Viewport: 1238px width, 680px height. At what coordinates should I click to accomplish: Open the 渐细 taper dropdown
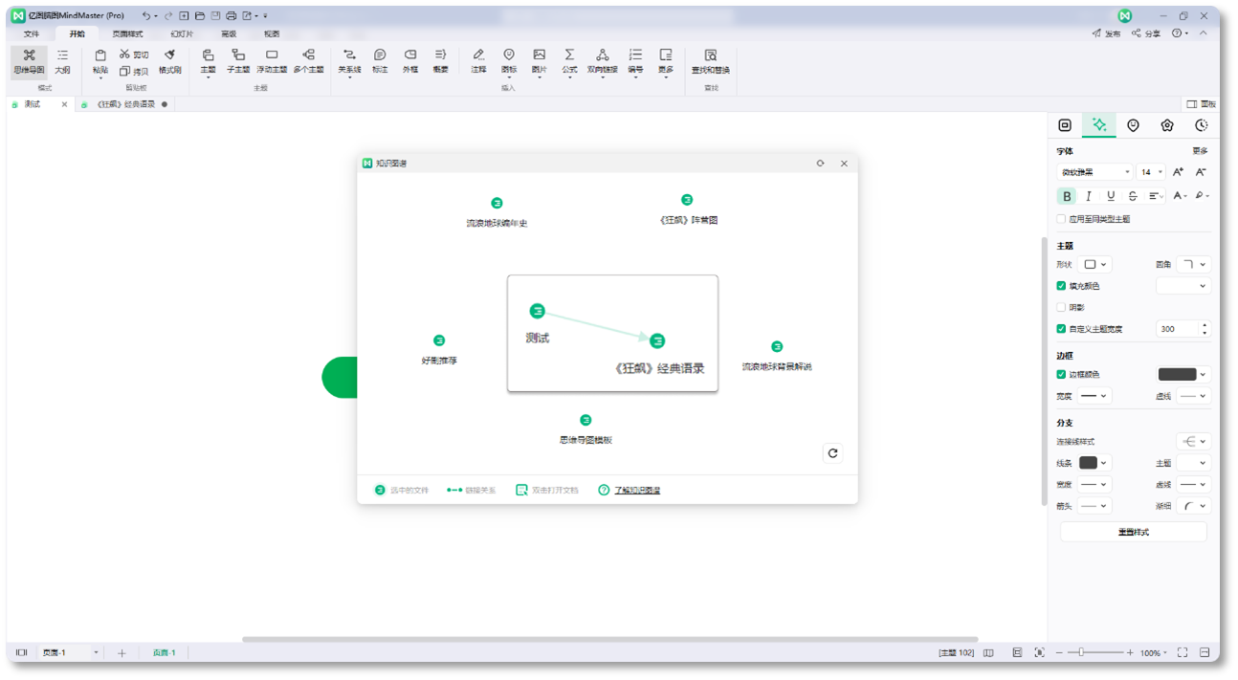pos(1193,506)
